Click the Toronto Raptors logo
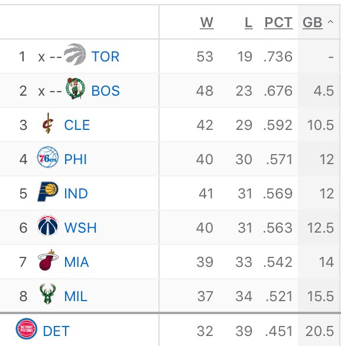 coord(75,54)
